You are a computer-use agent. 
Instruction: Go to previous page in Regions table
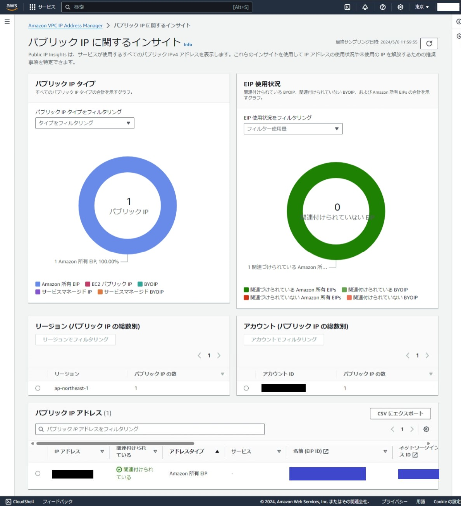pyautogui.click(x=199, y=355)
